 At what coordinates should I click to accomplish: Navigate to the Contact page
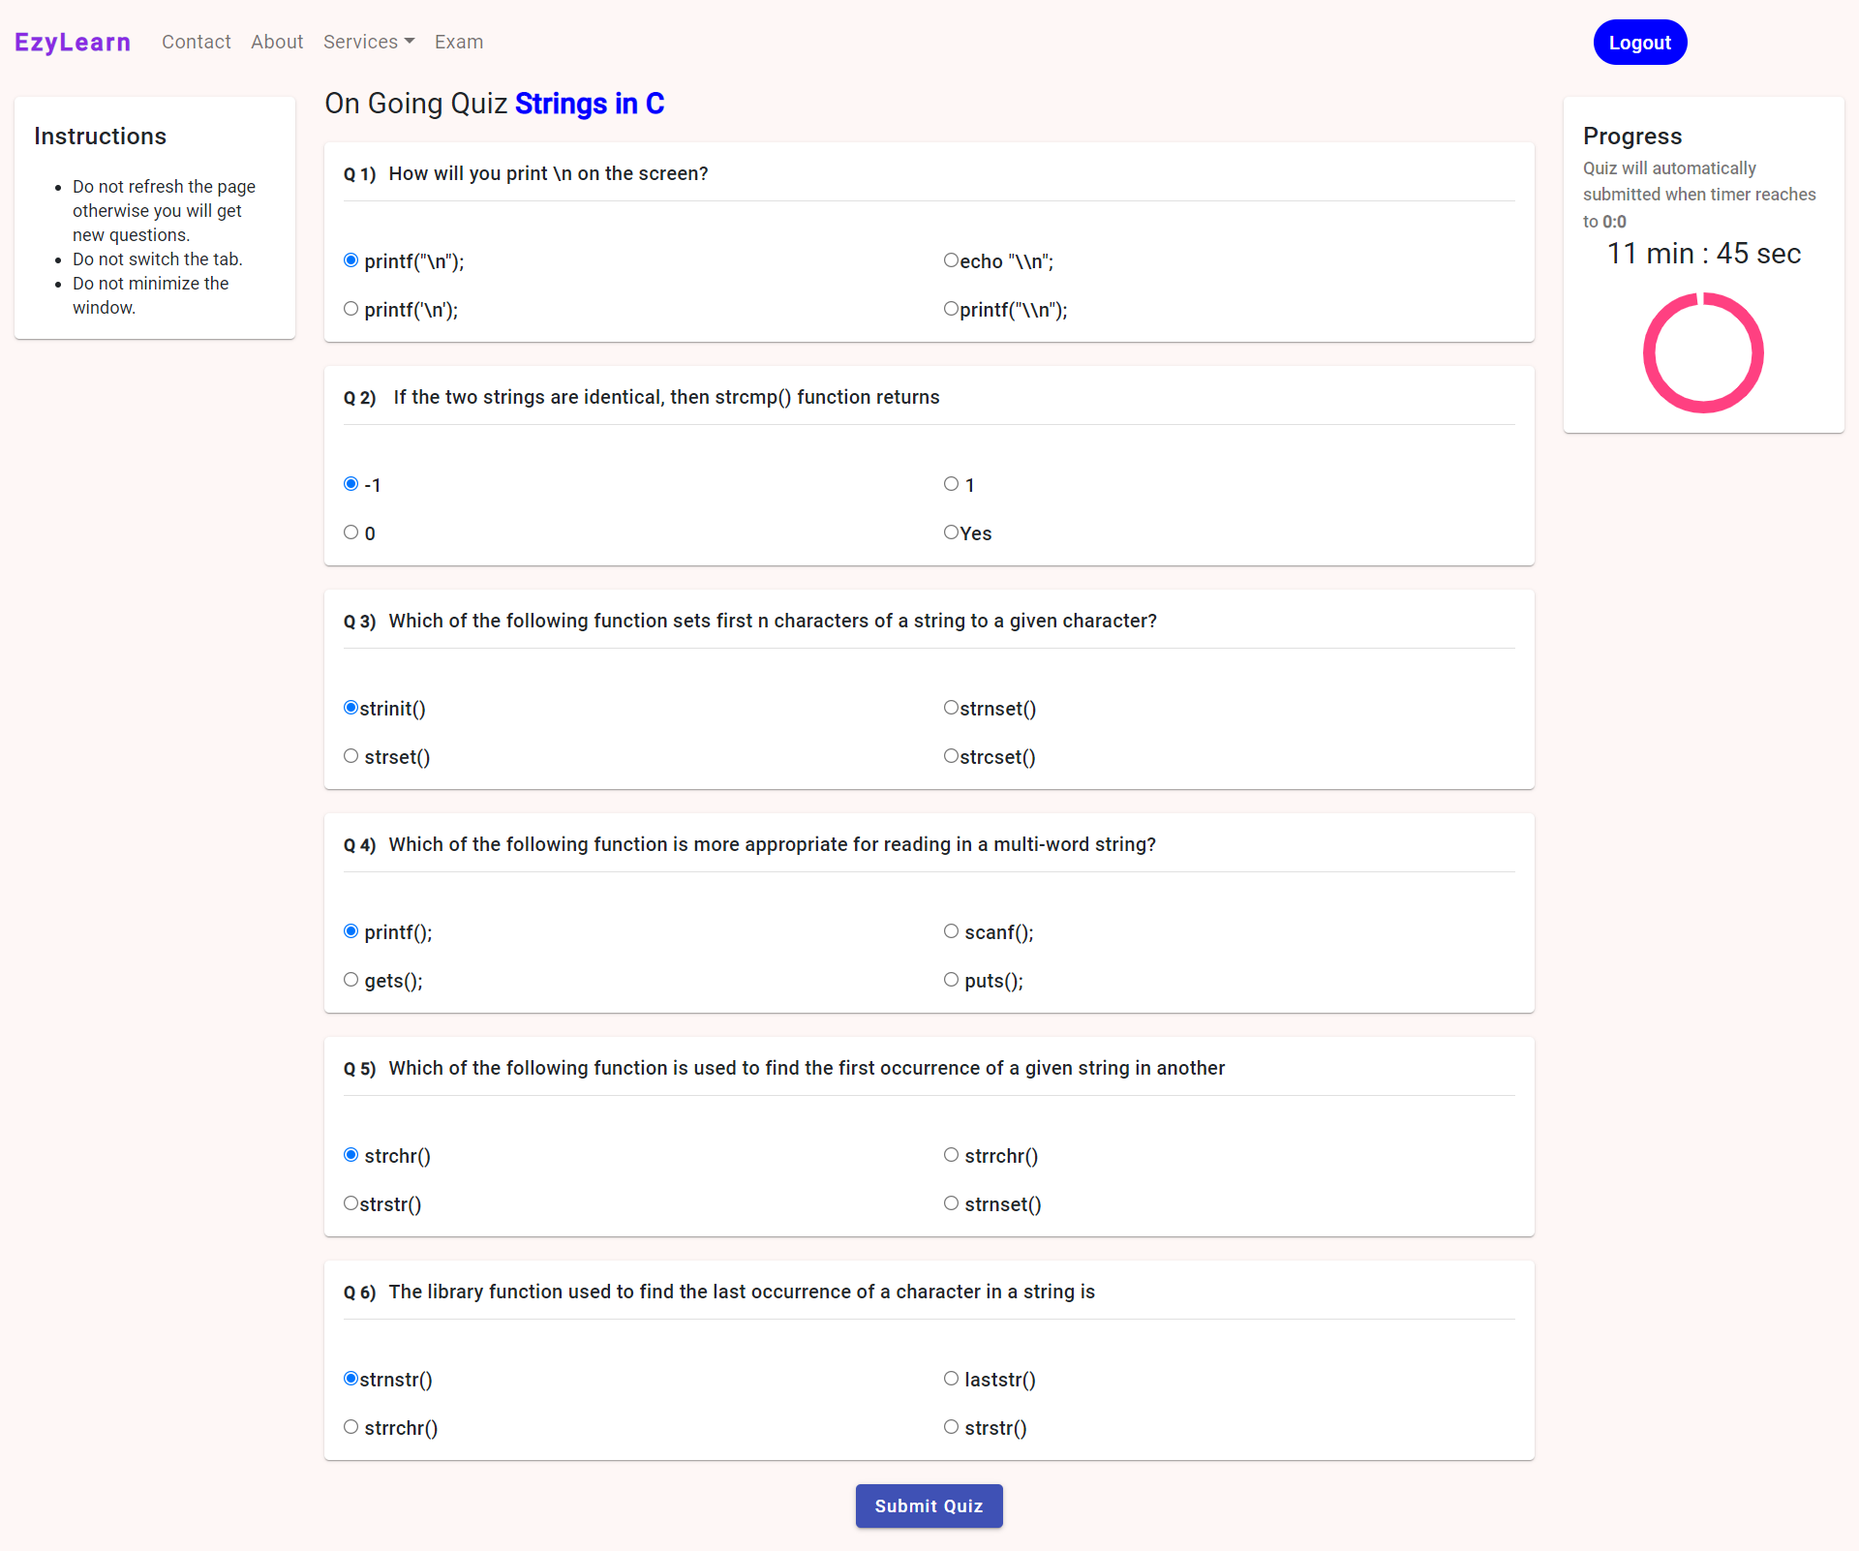tap(196, 42)
